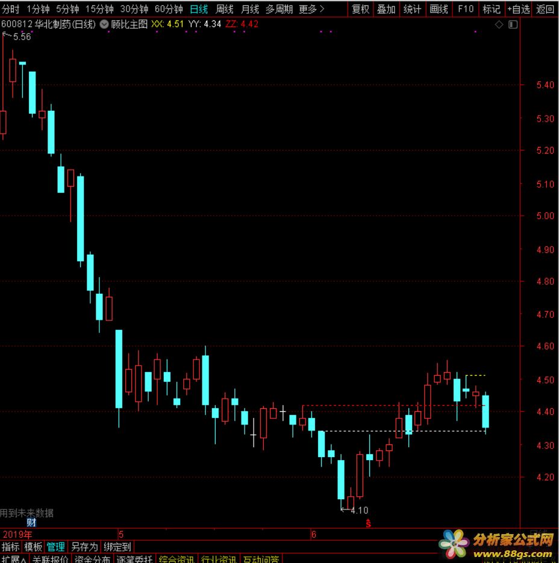Click the 600812 华北制药 stock title
The image size is (559, 563).
(49, 25)
